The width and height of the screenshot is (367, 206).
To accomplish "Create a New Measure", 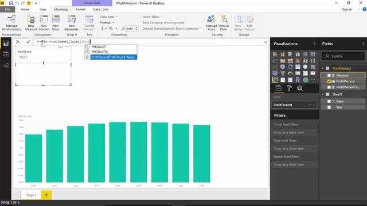I will click(x=31, y=23).
